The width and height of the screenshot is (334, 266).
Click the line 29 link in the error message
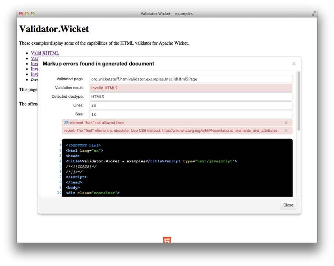[66, 123]
